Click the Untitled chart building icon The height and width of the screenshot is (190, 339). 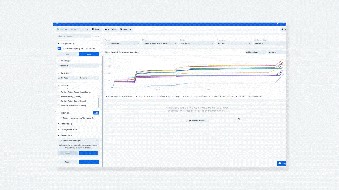pyautogui.click(x=58, y=29)
